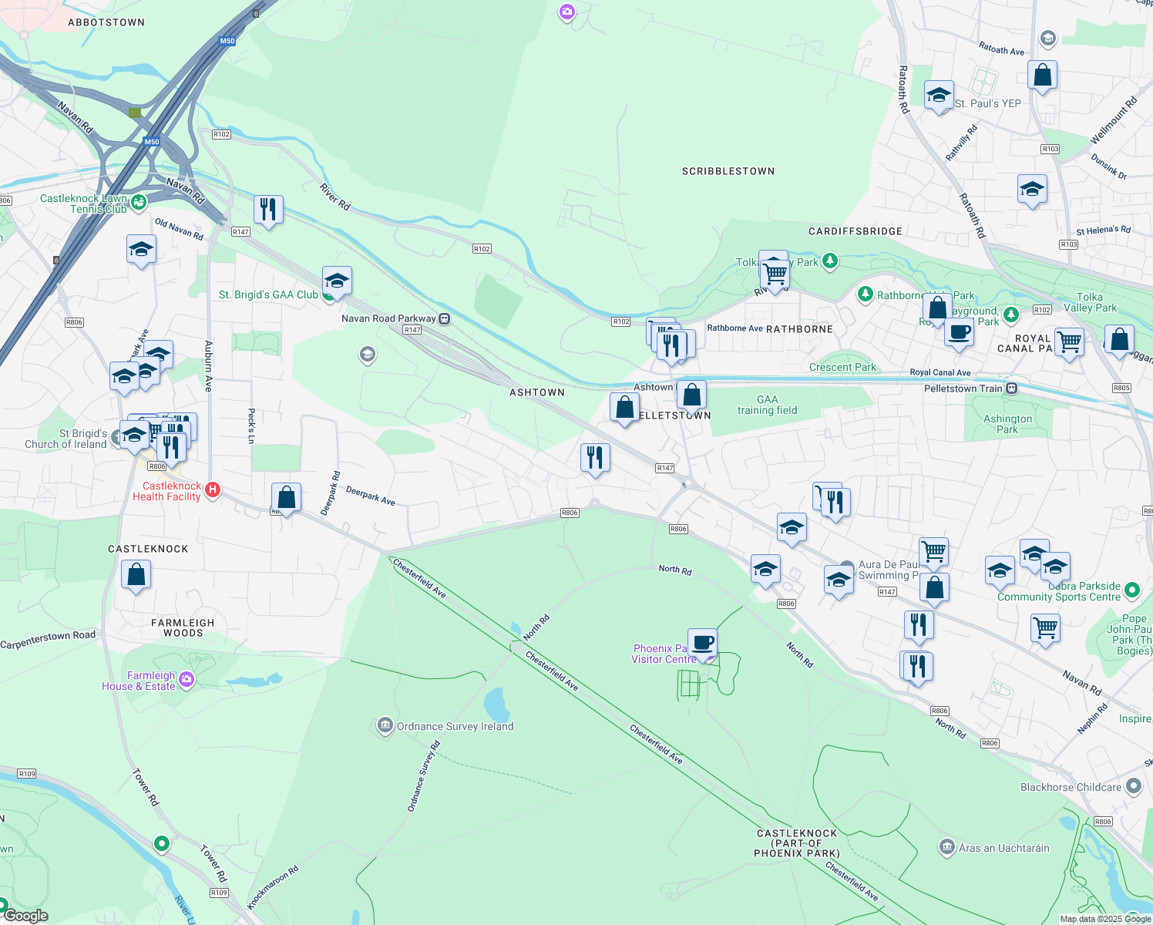Click the tree icon beside Rathborne Park label
Screen dimensions: 1153x925
(x=866, y=294)
